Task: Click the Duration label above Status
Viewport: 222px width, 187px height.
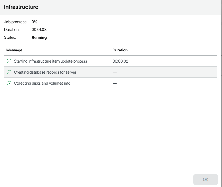Action: (12, 30)
